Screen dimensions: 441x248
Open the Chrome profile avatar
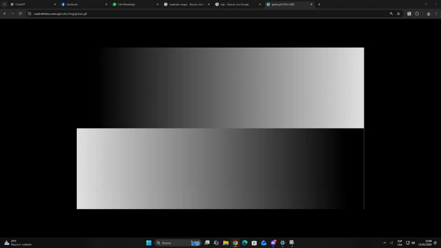(428, 14)
